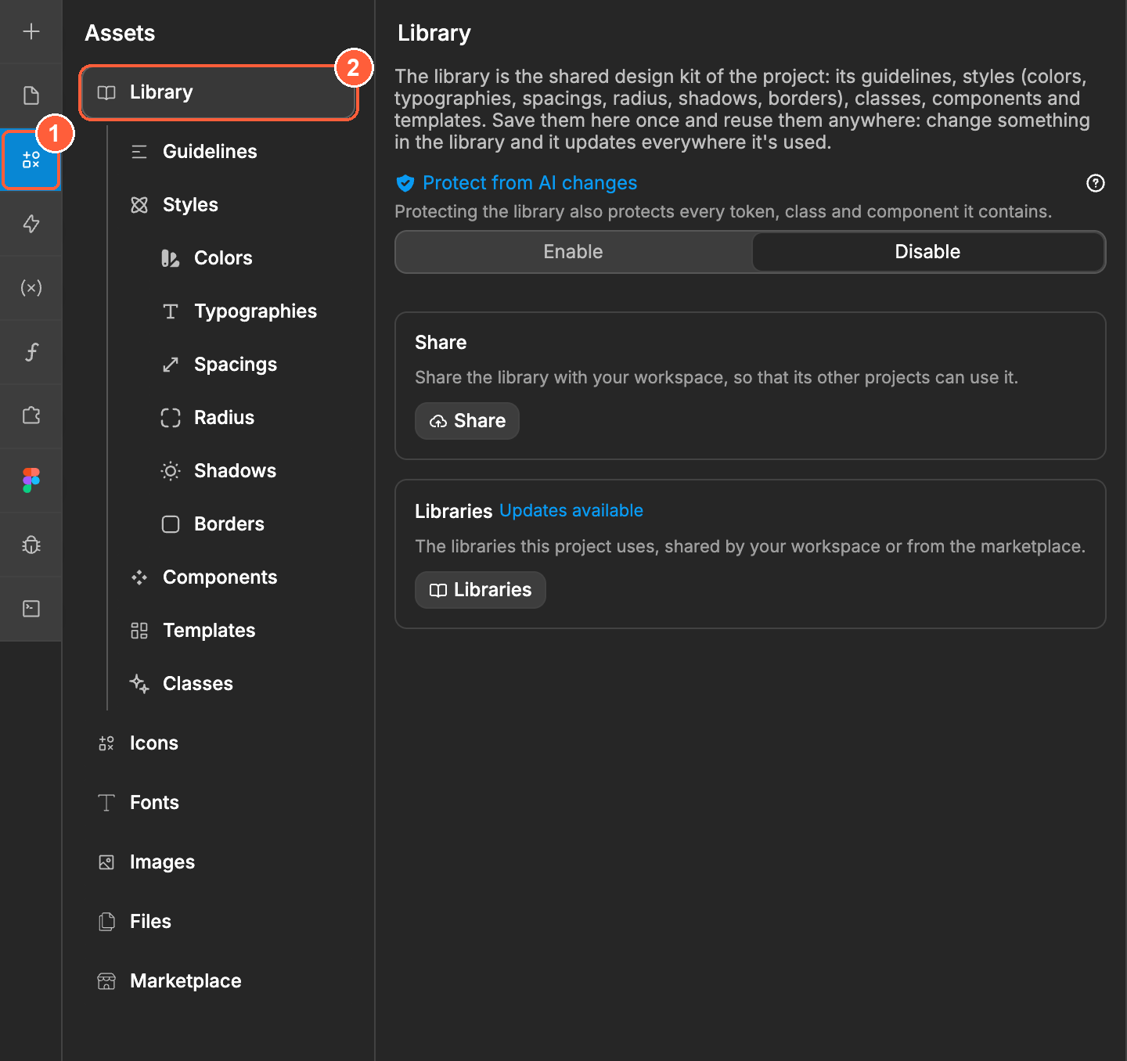Click the plus add icon in sidebar
This screenshot has width=1127, height=1061.
[31, 31]
